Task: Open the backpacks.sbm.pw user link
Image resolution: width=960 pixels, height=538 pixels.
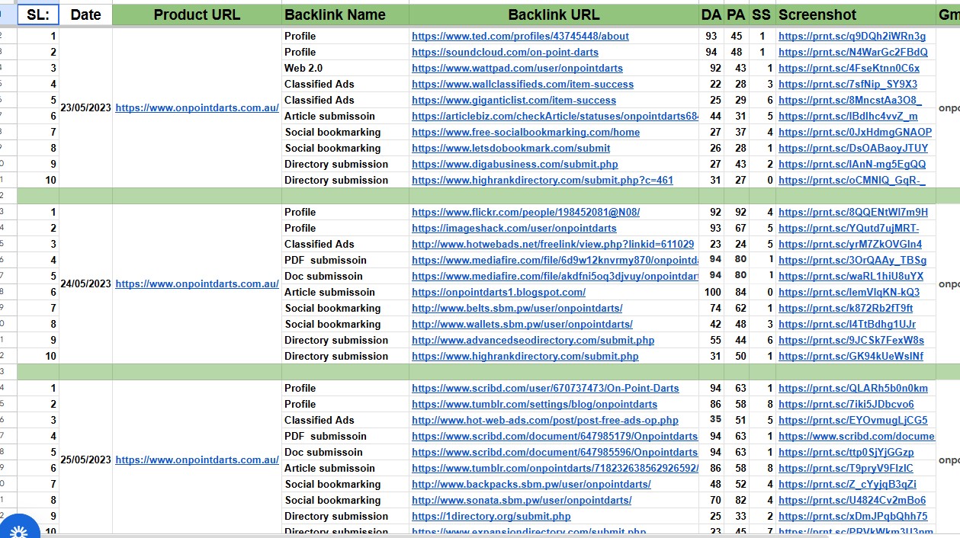Action: [x=531, y=484]
